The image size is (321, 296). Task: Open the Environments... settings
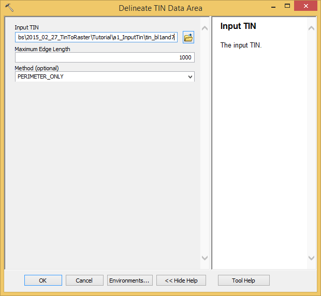[x=130, y=281]
